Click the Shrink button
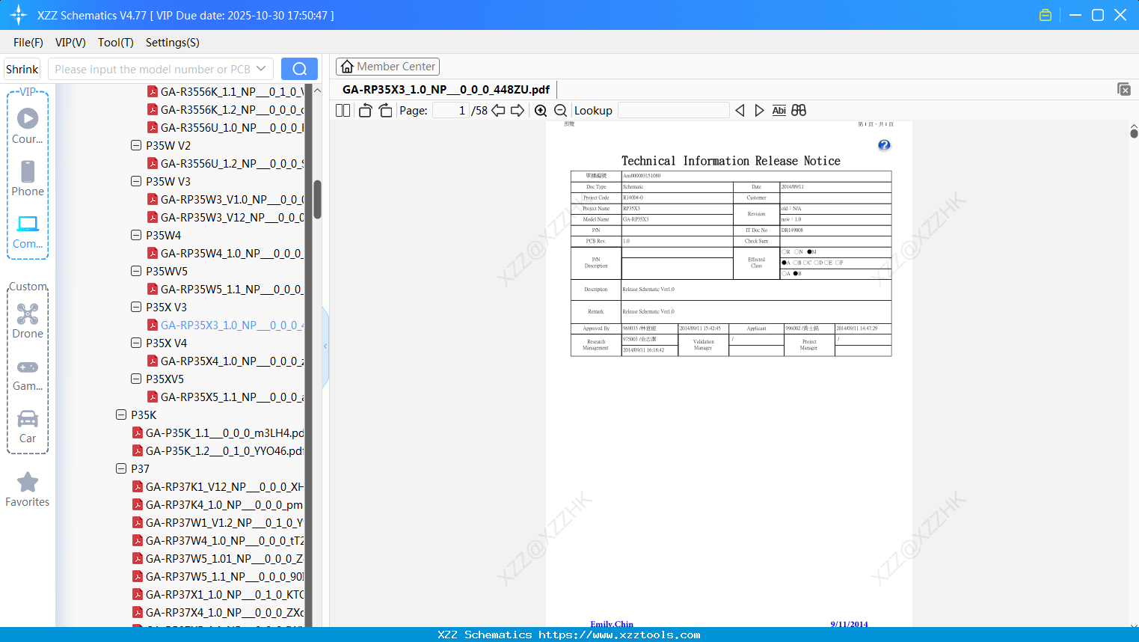This screenshot has width=1139, height=642. click(22, 69)
